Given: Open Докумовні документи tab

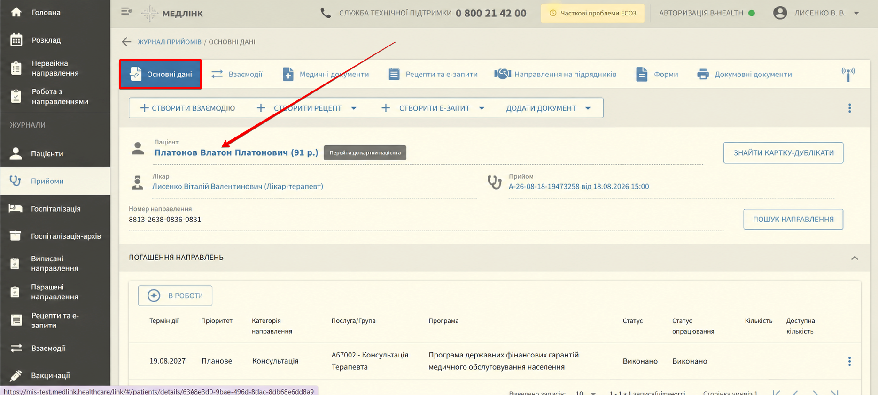Looking at the screenshot, I should pos(745,74).
